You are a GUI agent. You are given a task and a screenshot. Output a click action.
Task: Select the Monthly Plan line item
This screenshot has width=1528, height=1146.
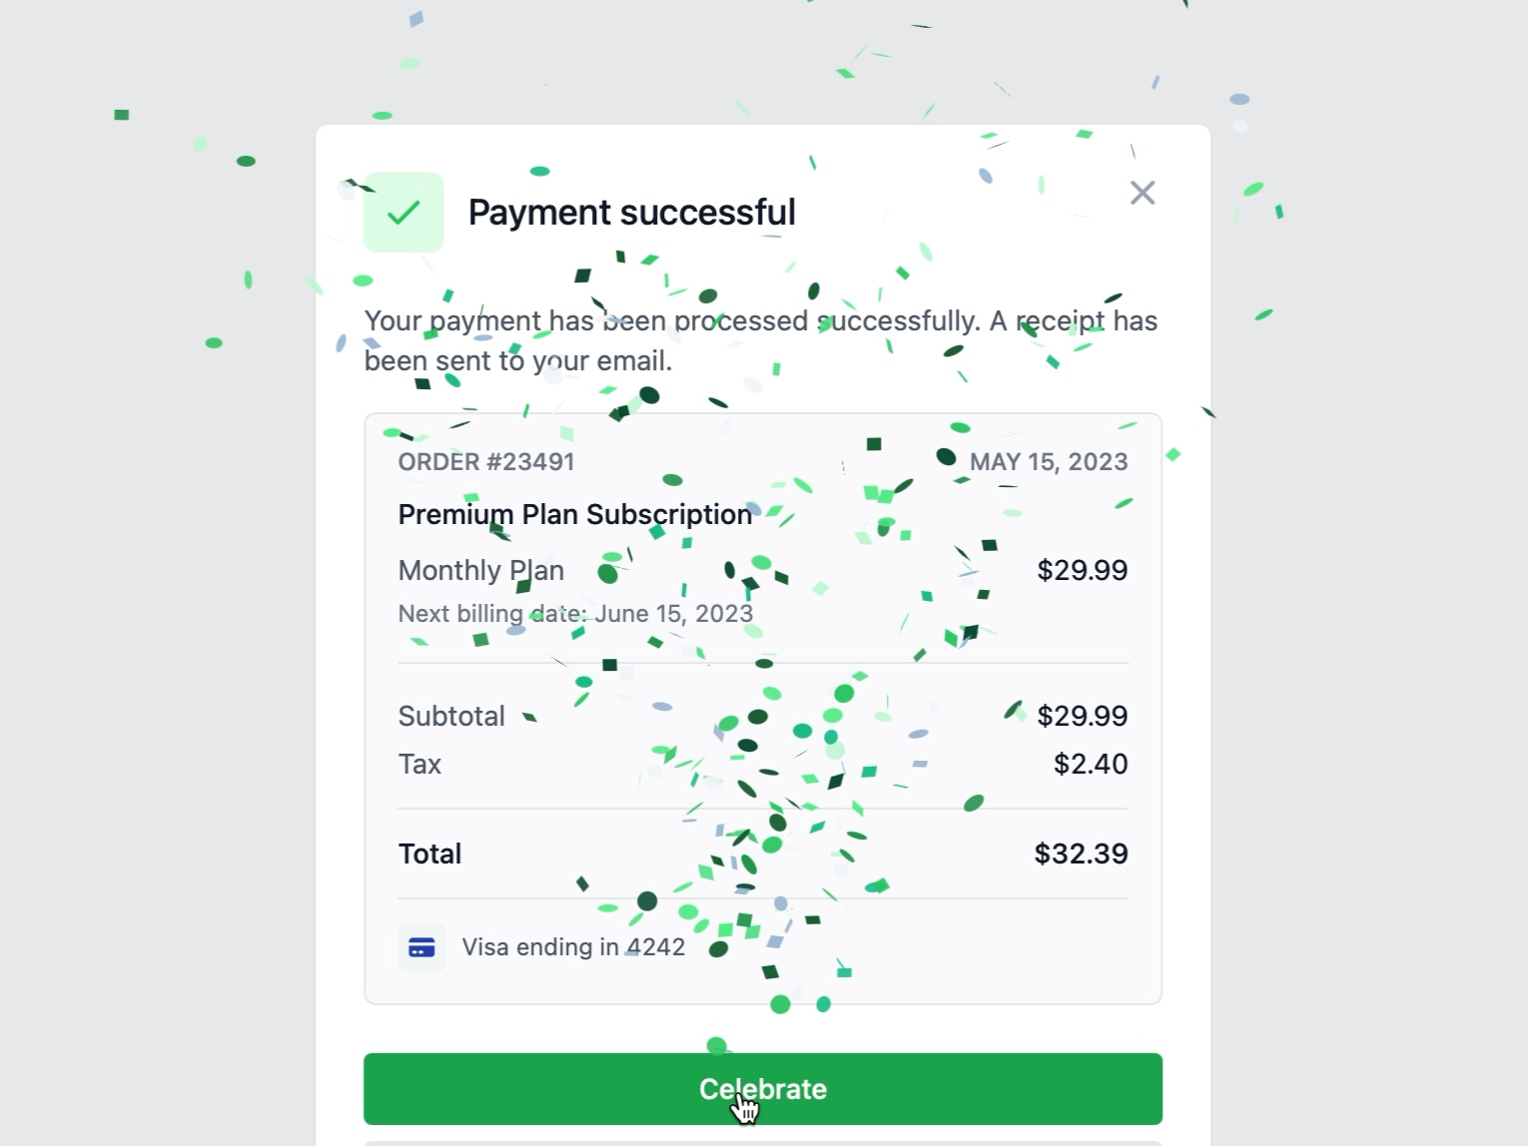(481, 570)
